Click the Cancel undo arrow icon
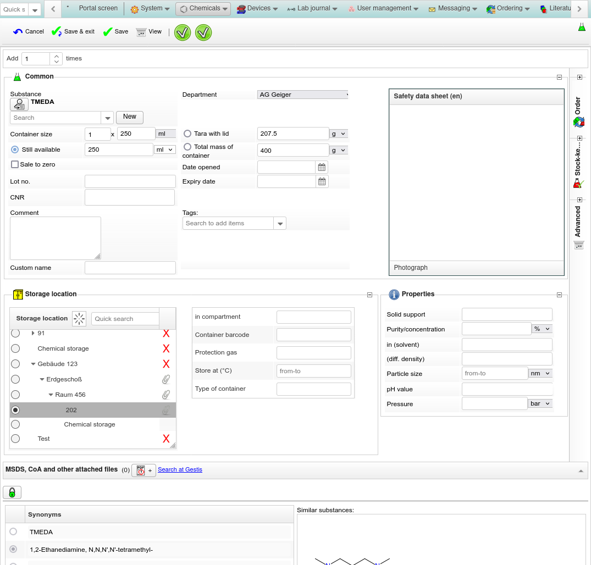This screenshot has width=591, height=565. pyautogui.click(x=18, y=32)
